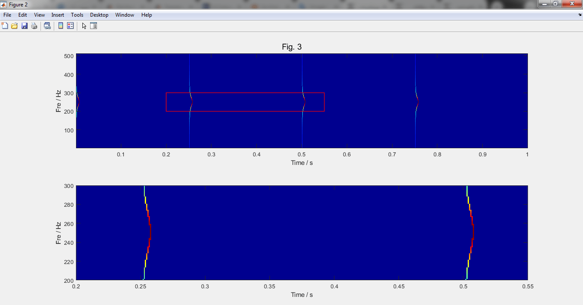This screenshot has width=583, height=305.
Task: Insert a colorbar via toolbar icon
Action: pos(61,26)
